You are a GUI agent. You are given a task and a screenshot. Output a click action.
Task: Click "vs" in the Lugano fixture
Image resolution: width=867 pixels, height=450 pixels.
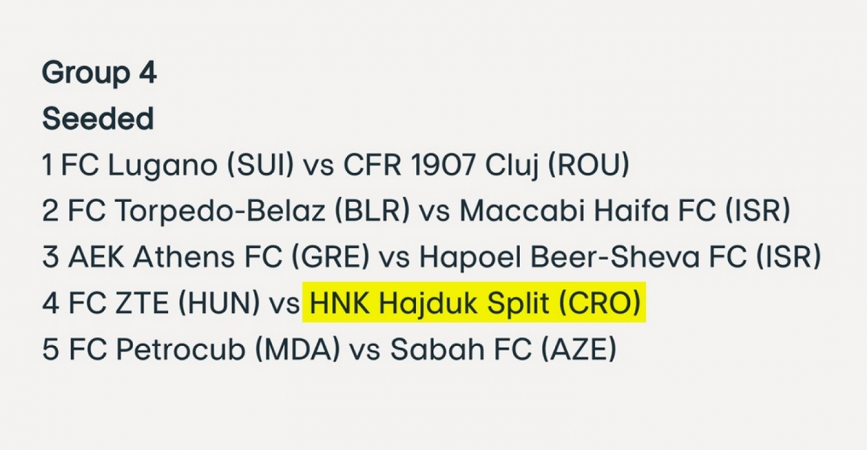point(319,167)
